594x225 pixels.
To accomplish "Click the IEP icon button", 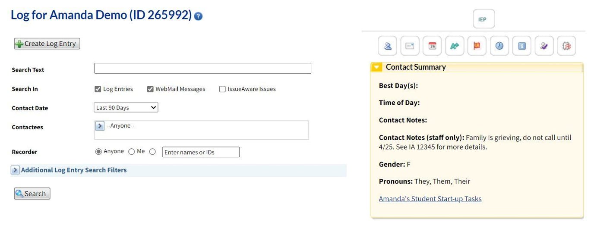I will [x=483, y=19].
